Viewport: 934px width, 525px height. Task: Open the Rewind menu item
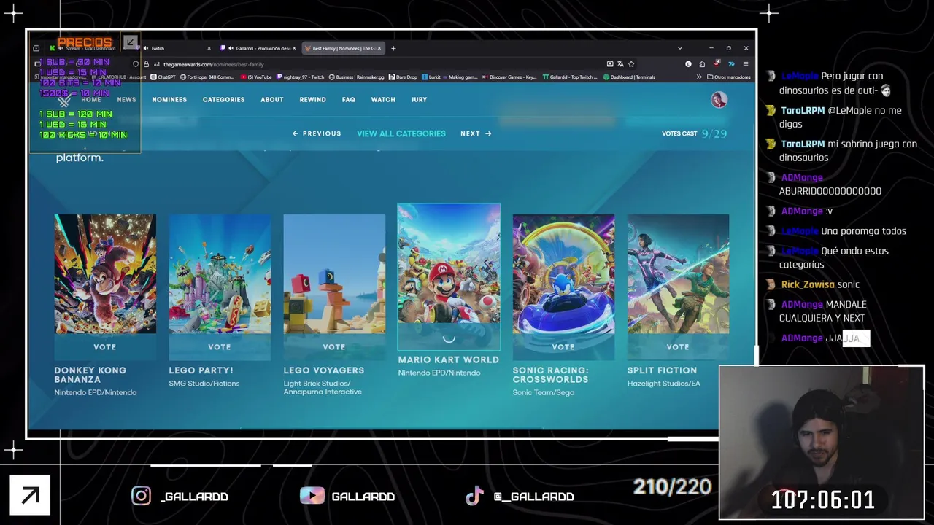(312, 100)
